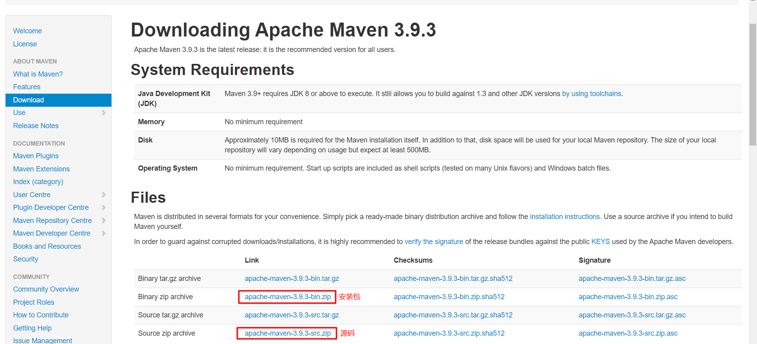Open Maven Extensions link
This screenshot has height=344, width=757.
(41, 169)
